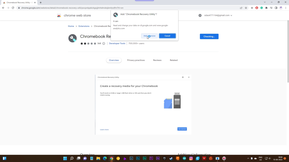Go forward to the next page
This screenshot has height=162, width=289.
(x=8, y=8)
